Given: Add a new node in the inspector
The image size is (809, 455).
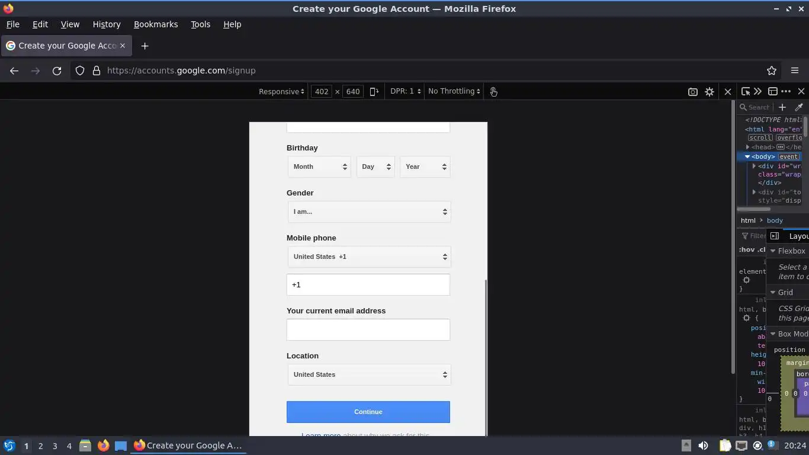Looking at the screenshot, I should 782,107.
